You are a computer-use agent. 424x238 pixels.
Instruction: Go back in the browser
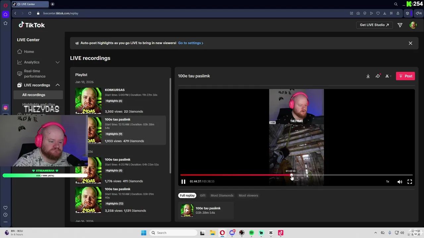pyautogui.click(x=15, y=13)
